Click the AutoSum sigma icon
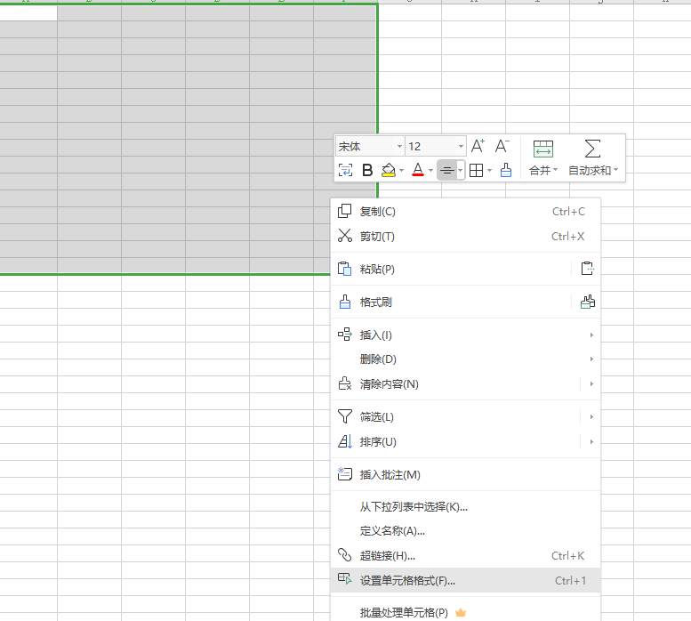The width and height of the screenshot is (691, 621). pyautogui.click(x=592, y=149)
